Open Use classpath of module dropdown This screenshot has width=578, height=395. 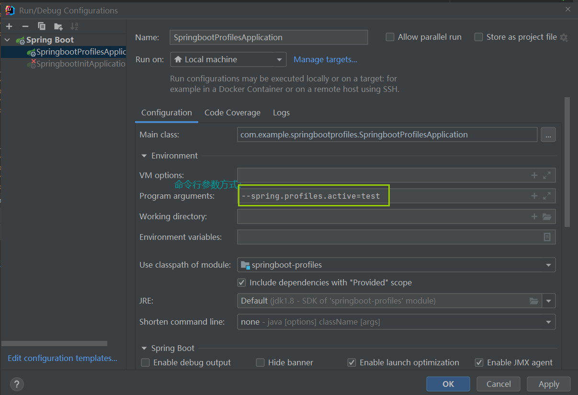pos(397,265)
